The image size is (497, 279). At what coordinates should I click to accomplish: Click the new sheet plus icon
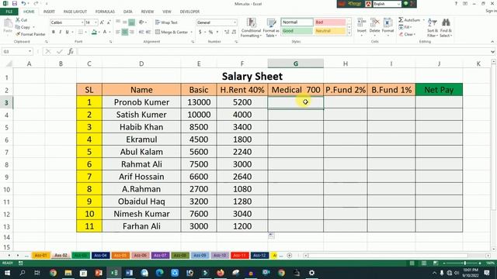[x=290, y=255]
